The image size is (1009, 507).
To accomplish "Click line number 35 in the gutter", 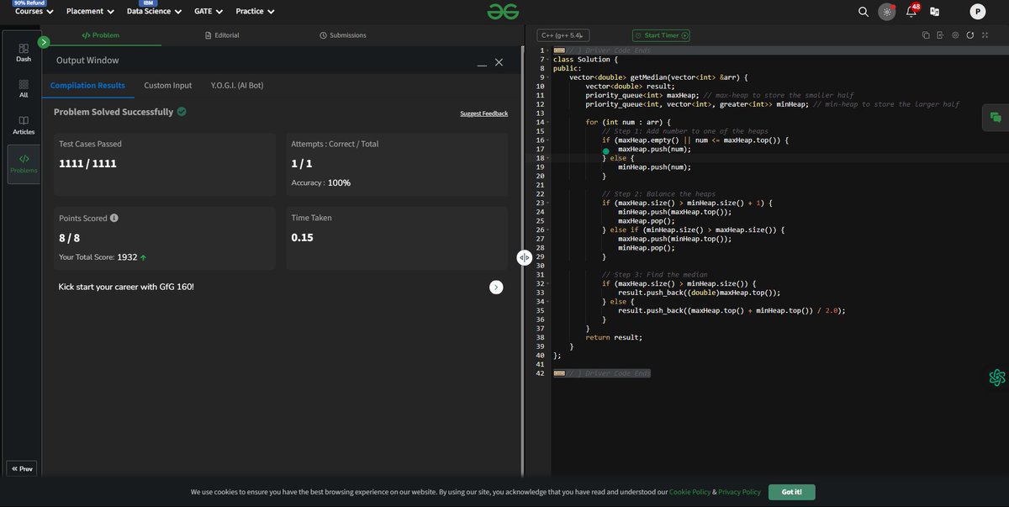I will [x=541, y=310].
